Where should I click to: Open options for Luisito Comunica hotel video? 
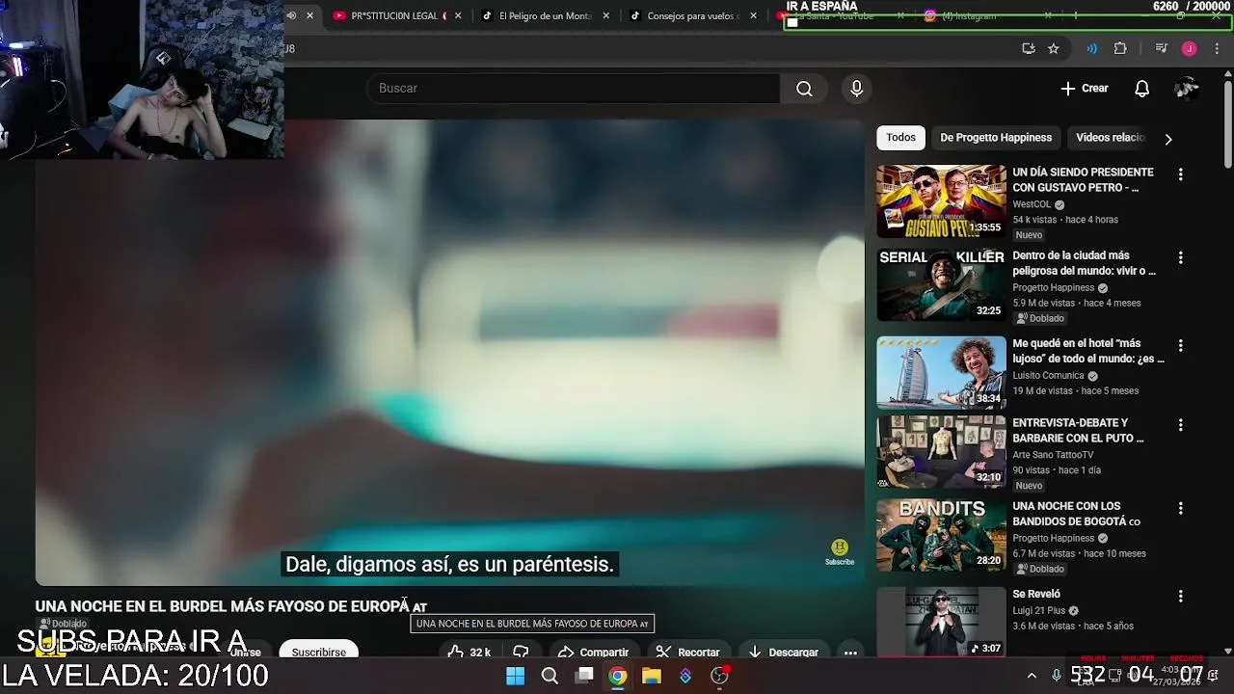[1181, 345]
